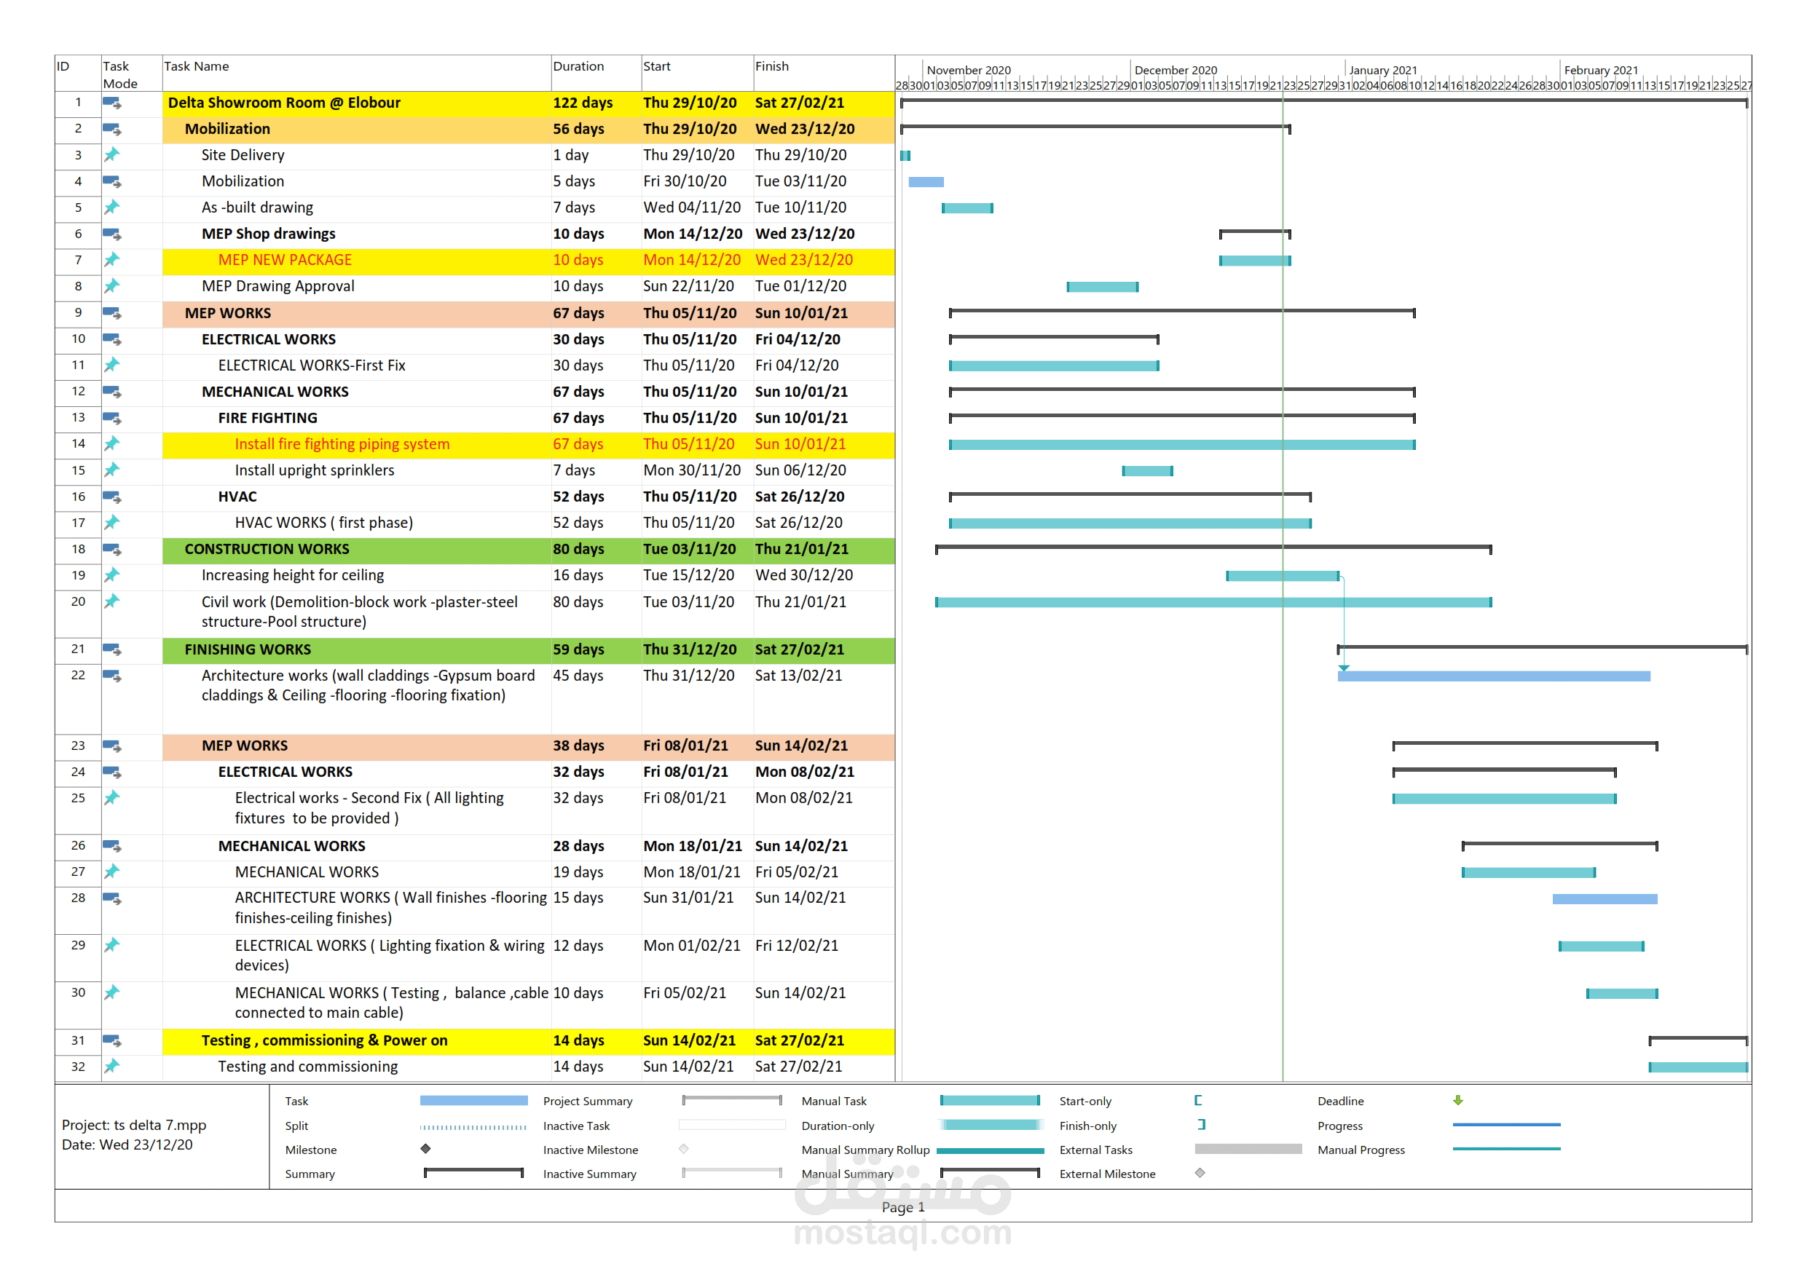Click the Gantt bar for Site Delivery
Screen dimensions: 1807x1277
pyautogui.click(x=905, y=156)
